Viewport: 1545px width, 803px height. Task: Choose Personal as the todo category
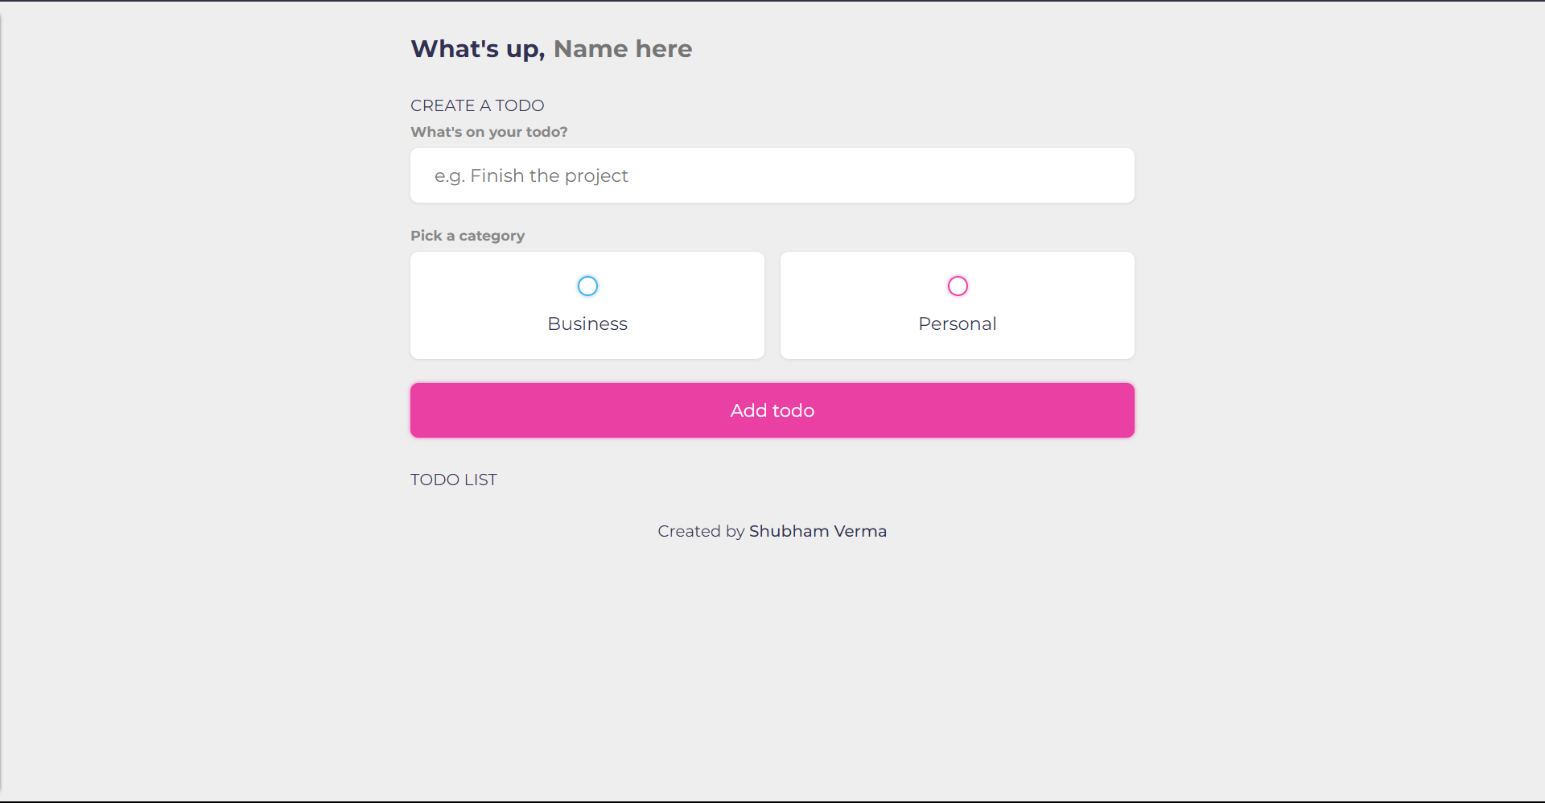click(x=957, y=305)
